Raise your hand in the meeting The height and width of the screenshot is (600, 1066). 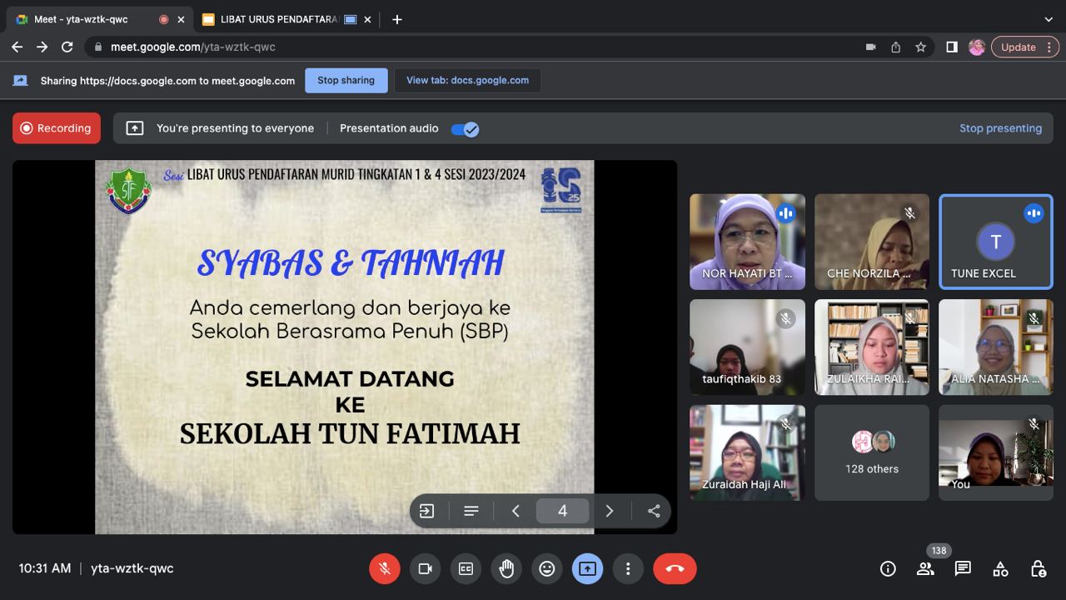point(506,568)
